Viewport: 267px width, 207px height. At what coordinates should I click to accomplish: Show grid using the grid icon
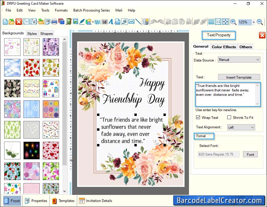[211, 22]
